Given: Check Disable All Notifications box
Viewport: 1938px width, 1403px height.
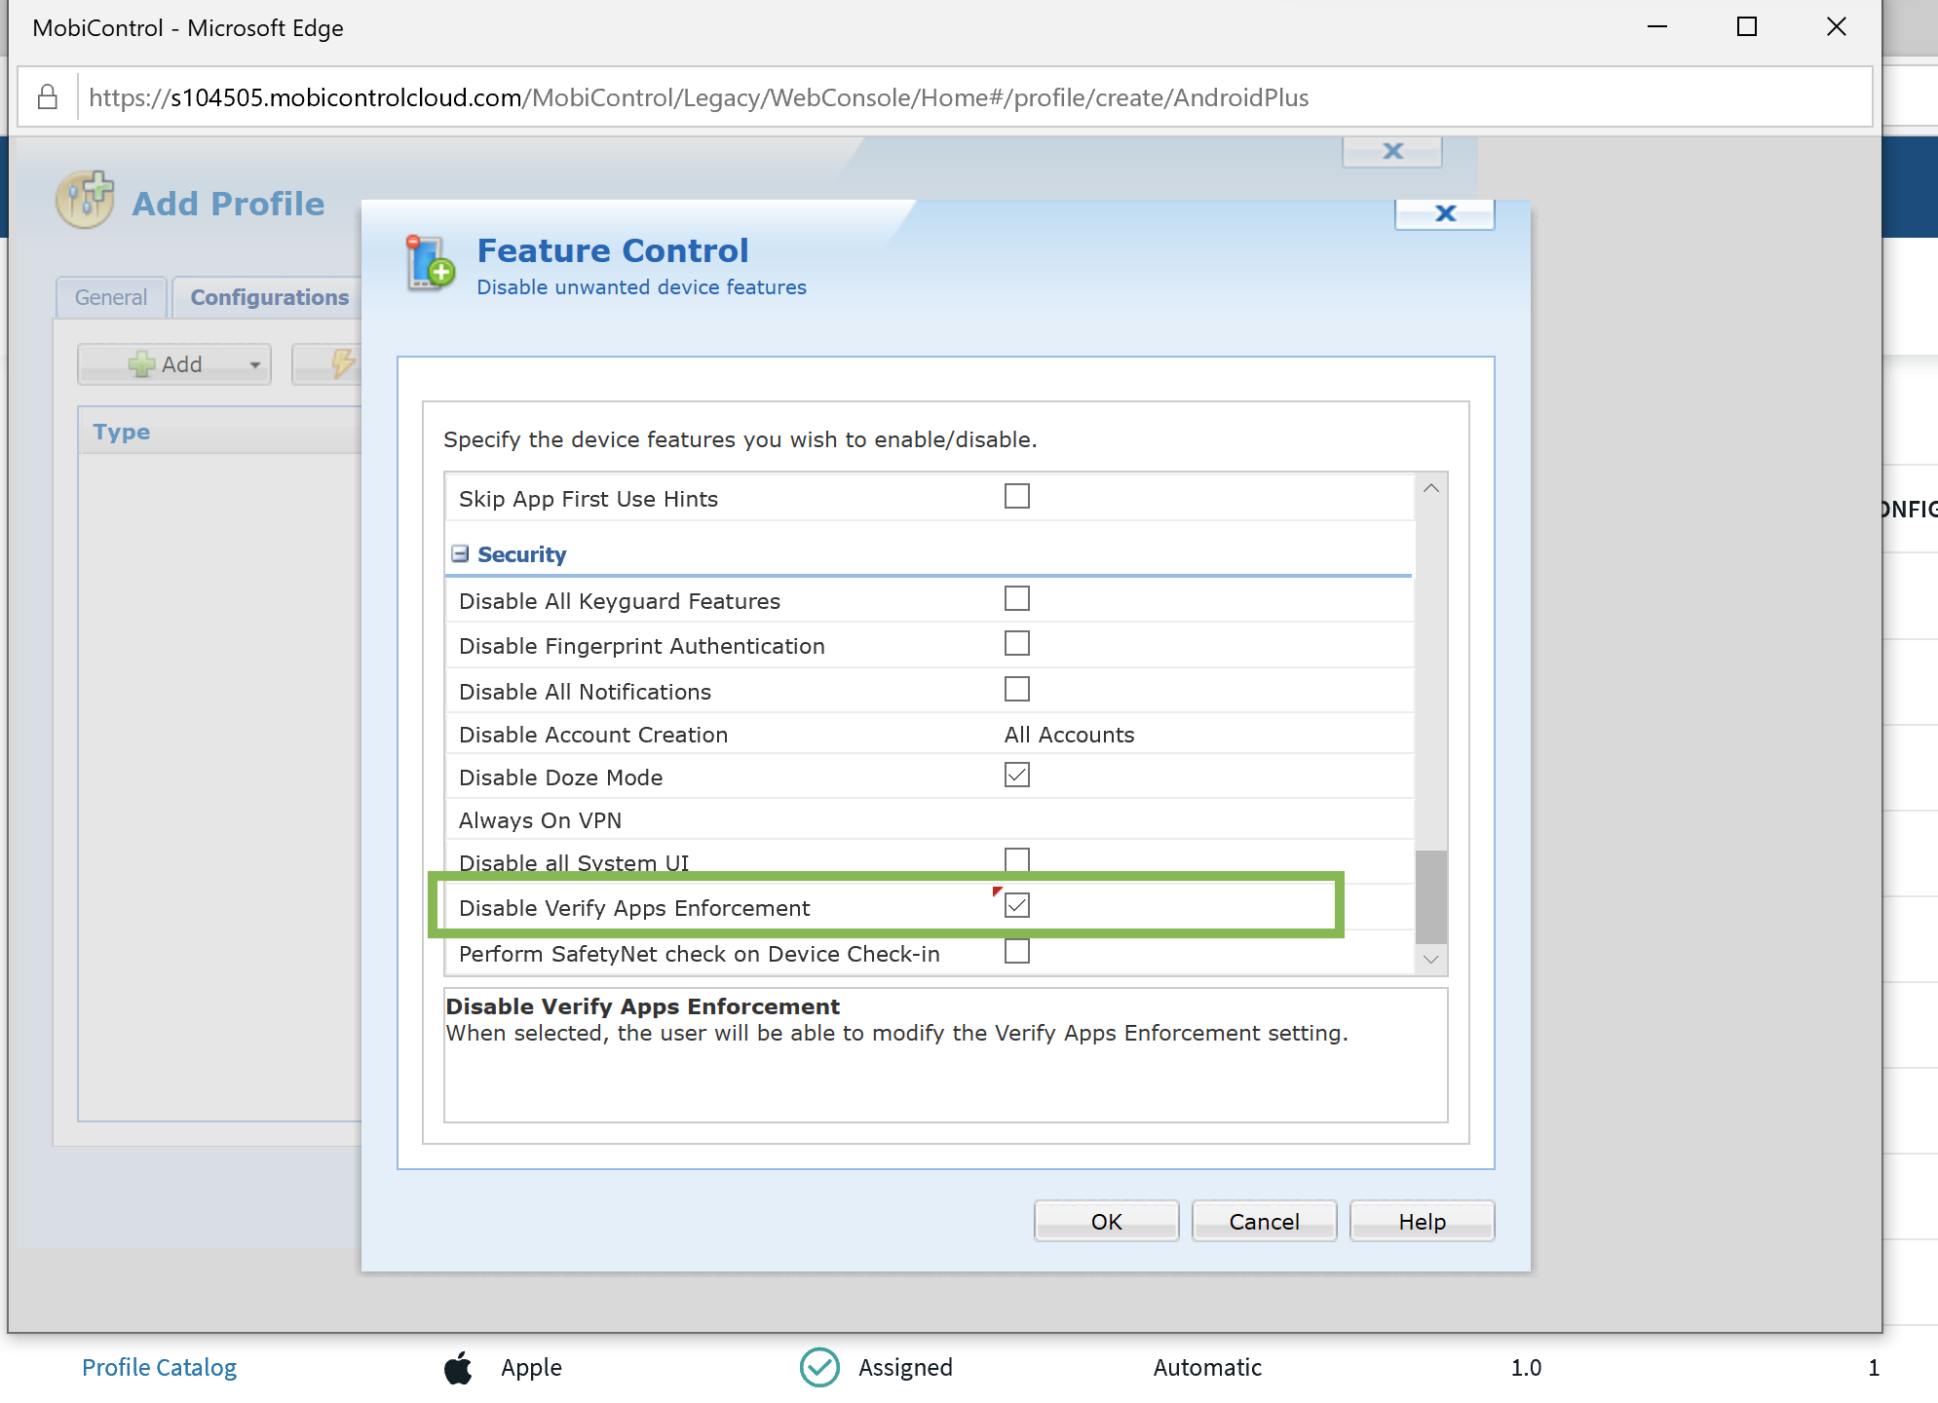Looking at the screenshot, I should pyautogui.click(x=1017, y=689).
